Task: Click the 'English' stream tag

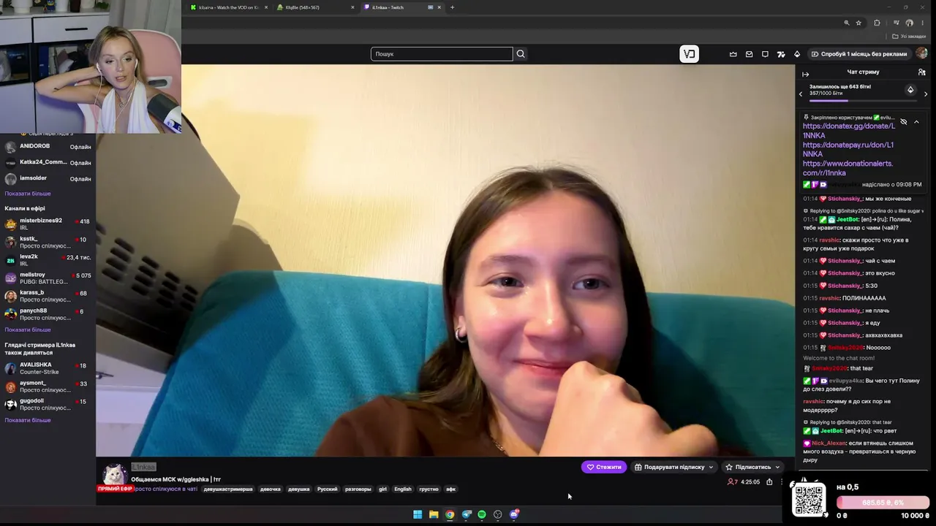Action: point(403,489)
